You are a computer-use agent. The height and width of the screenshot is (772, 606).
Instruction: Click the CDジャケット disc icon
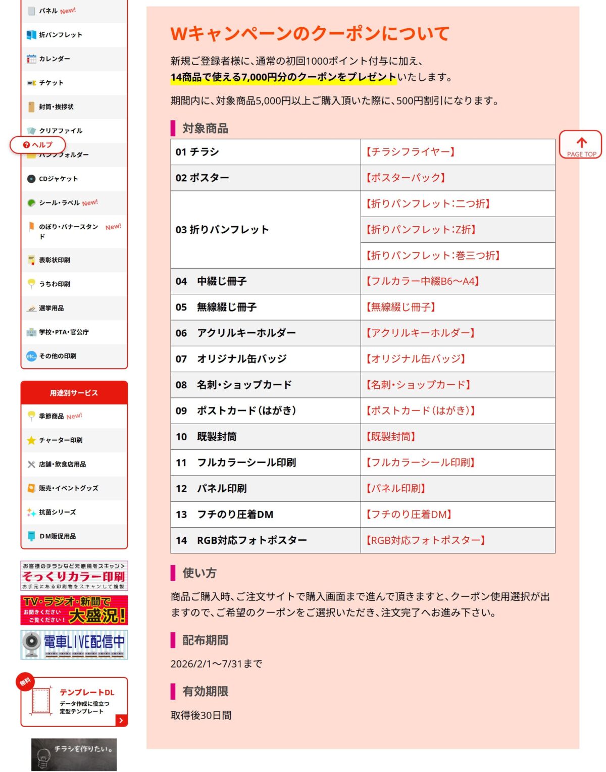[x=31, y=179]
